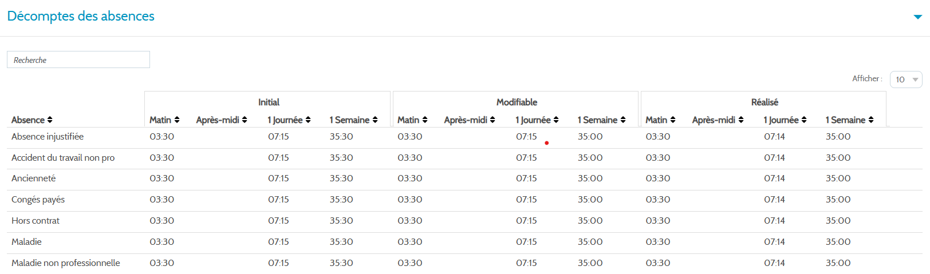The width and height of the screenshot is (930, 274).
Task: Select the Congés payés row label
Action: coord(38,200)
